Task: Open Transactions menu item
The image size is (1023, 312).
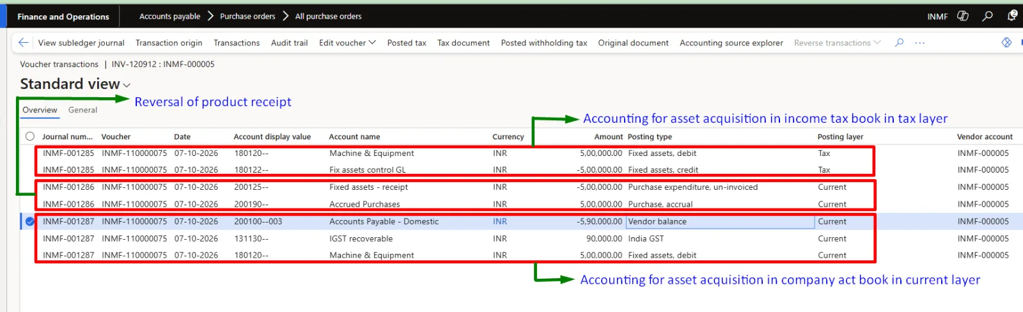Action: point(237,43)
